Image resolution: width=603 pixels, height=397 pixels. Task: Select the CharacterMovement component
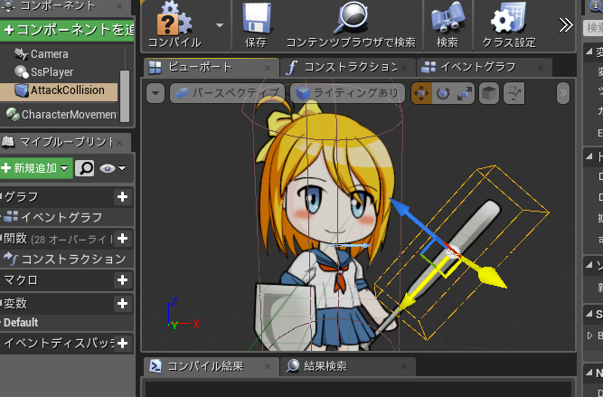pos(61,115)
